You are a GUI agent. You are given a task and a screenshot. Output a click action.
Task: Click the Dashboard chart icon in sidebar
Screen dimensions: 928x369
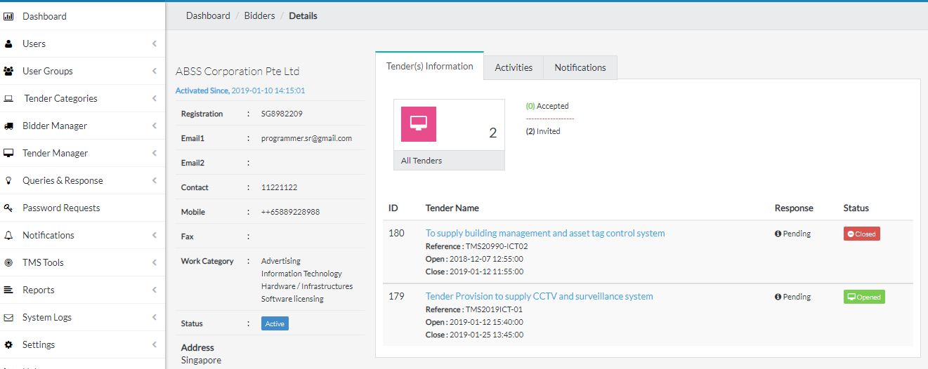point(9,16)
